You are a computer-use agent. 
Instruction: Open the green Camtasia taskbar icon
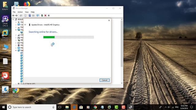pyautogui.click(x=116, y=107)
